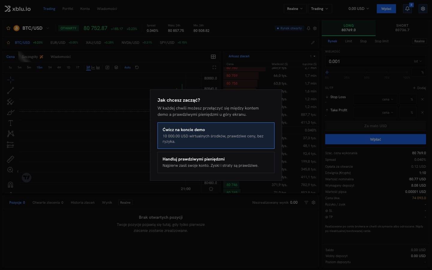Screen dimensions: 432x270
Task: Open the Realne account type dropdown
Action: point(295,9)
